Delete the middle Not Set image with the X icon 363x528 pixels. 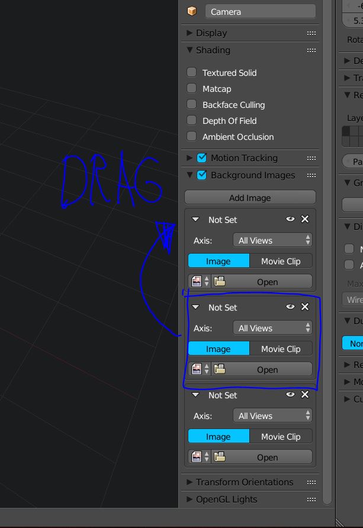[305, 307]
